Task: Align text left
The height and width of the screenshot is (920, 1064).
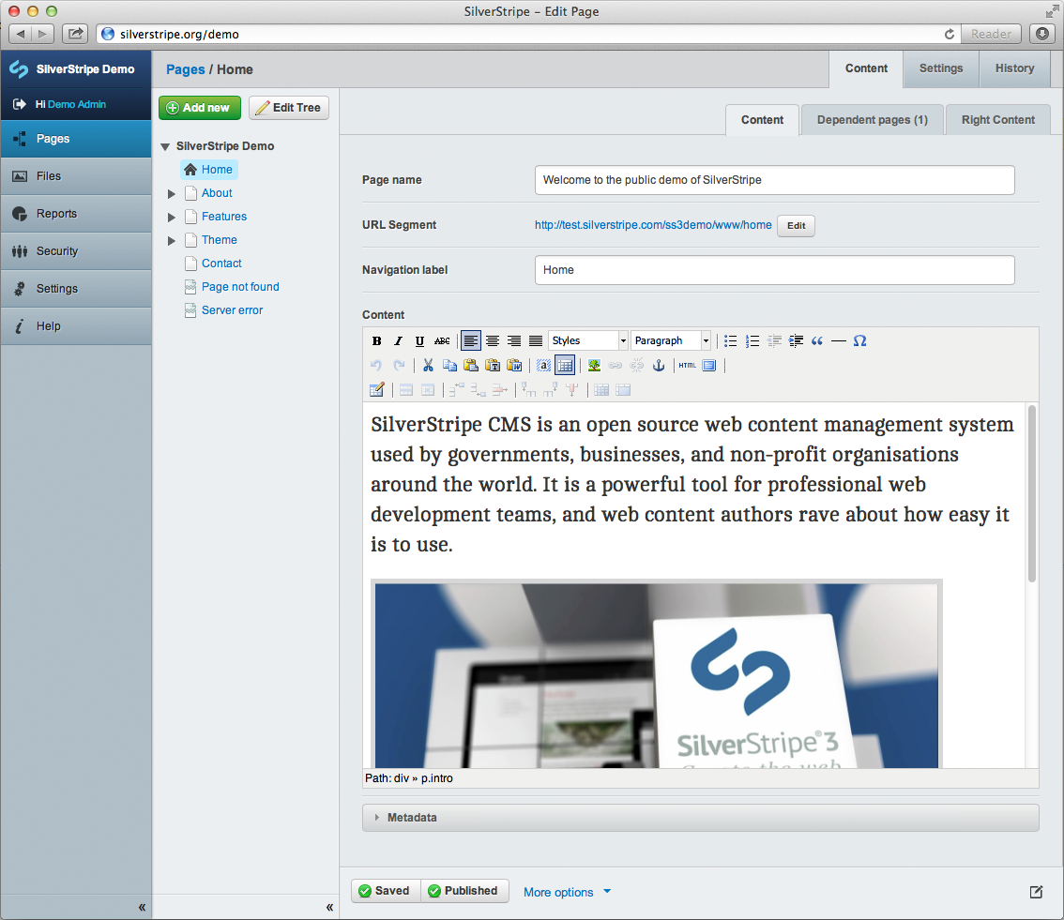Action: (471, 340)
